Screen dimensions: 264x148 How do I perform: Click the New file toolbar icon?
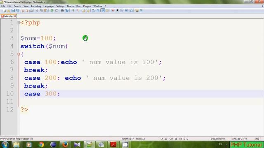click(5, 10)
